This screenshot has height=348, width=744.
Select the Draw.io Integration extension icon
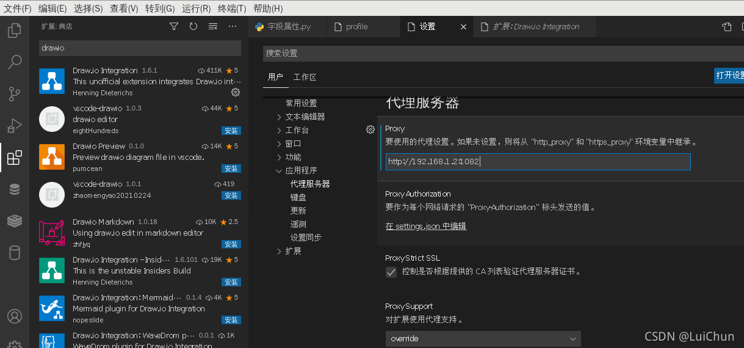tap(52, 81)
